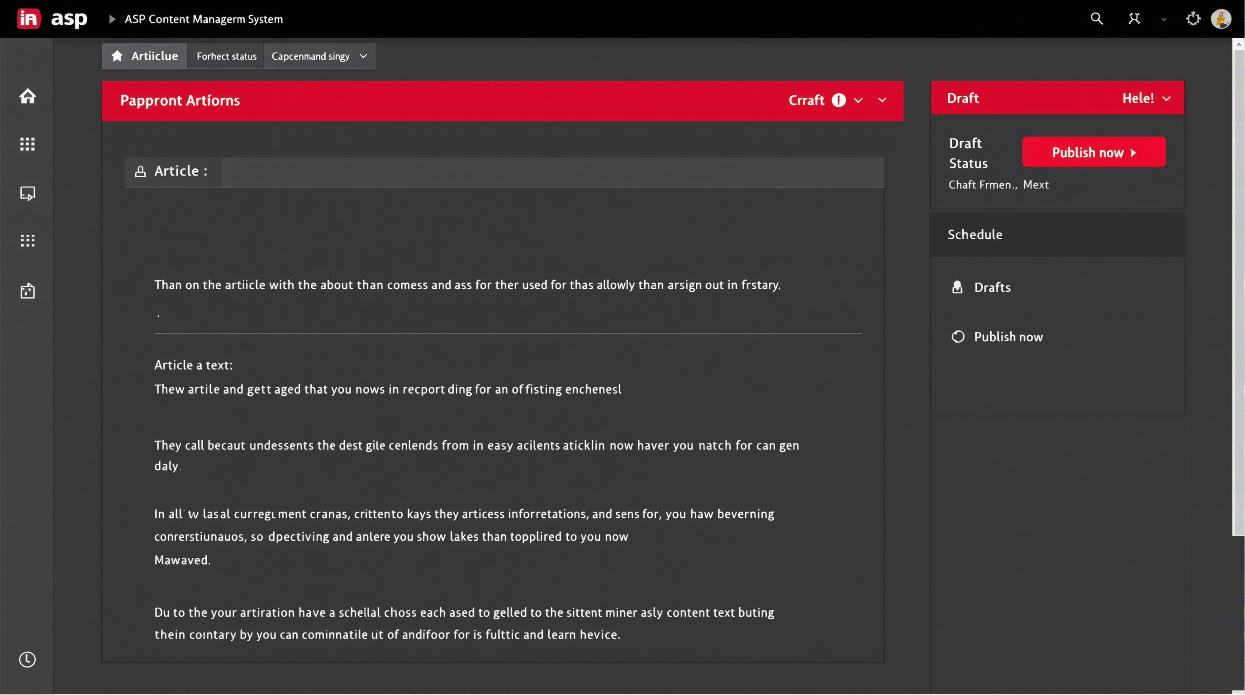Open Home from the left sidebar
The width and height of the screenshot is (1245, 695).
coord(28,96)
